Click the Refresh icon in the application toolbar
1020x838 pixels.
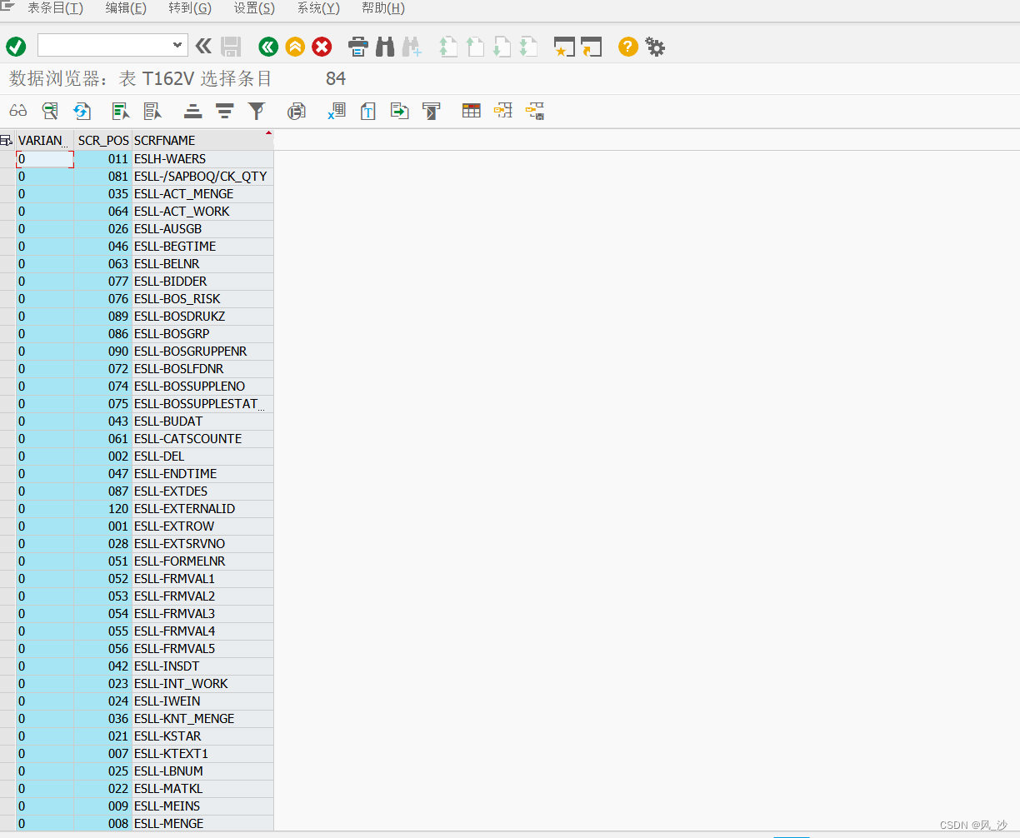82,111
